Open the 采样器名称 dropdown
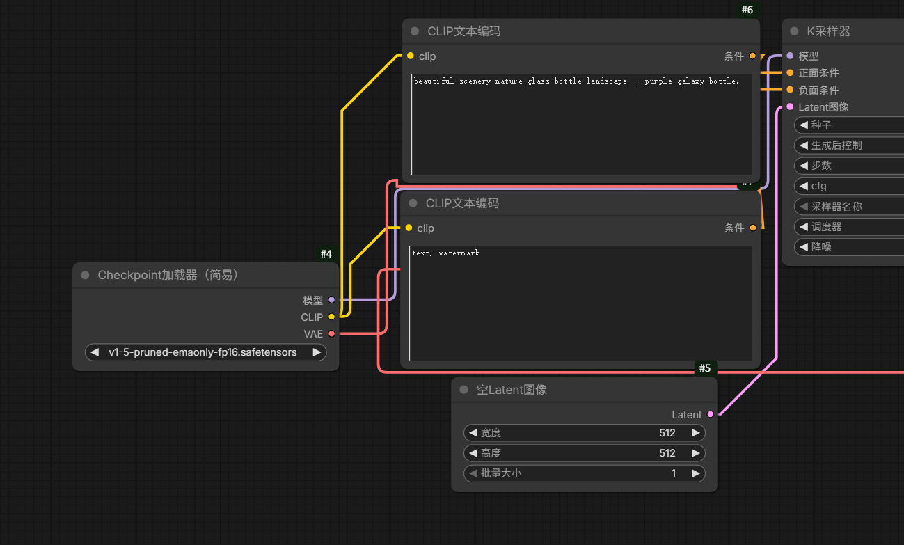904x545 pixels. click(x=849, y=207)
